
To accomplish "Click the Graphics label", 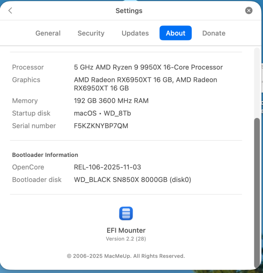I will tap(26, 80).
